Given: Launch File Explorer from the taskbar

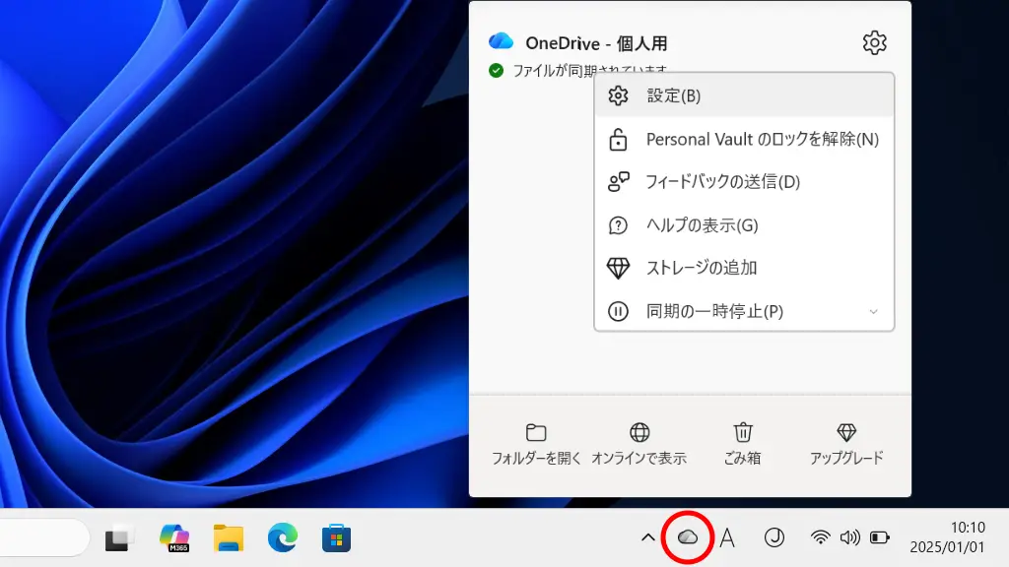Looking at the screenshot, I should pos(229,537).
